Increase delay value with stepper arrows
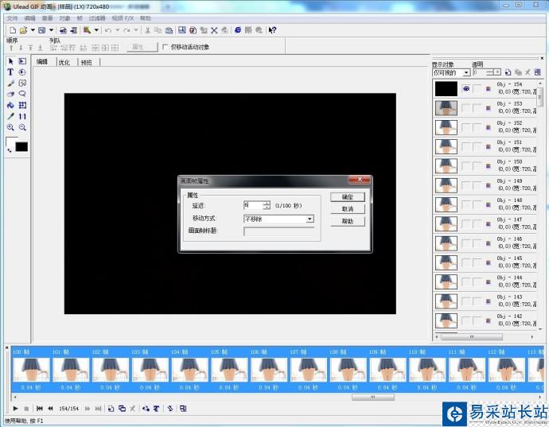The width and height of the screenshot is (549, 427). pos(267,204)
